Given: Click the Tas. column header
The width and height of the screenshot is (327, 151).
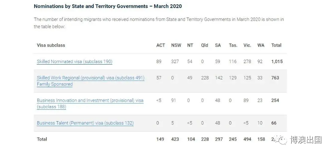Looking at the screenshot, I should click(x=233, y=45).
